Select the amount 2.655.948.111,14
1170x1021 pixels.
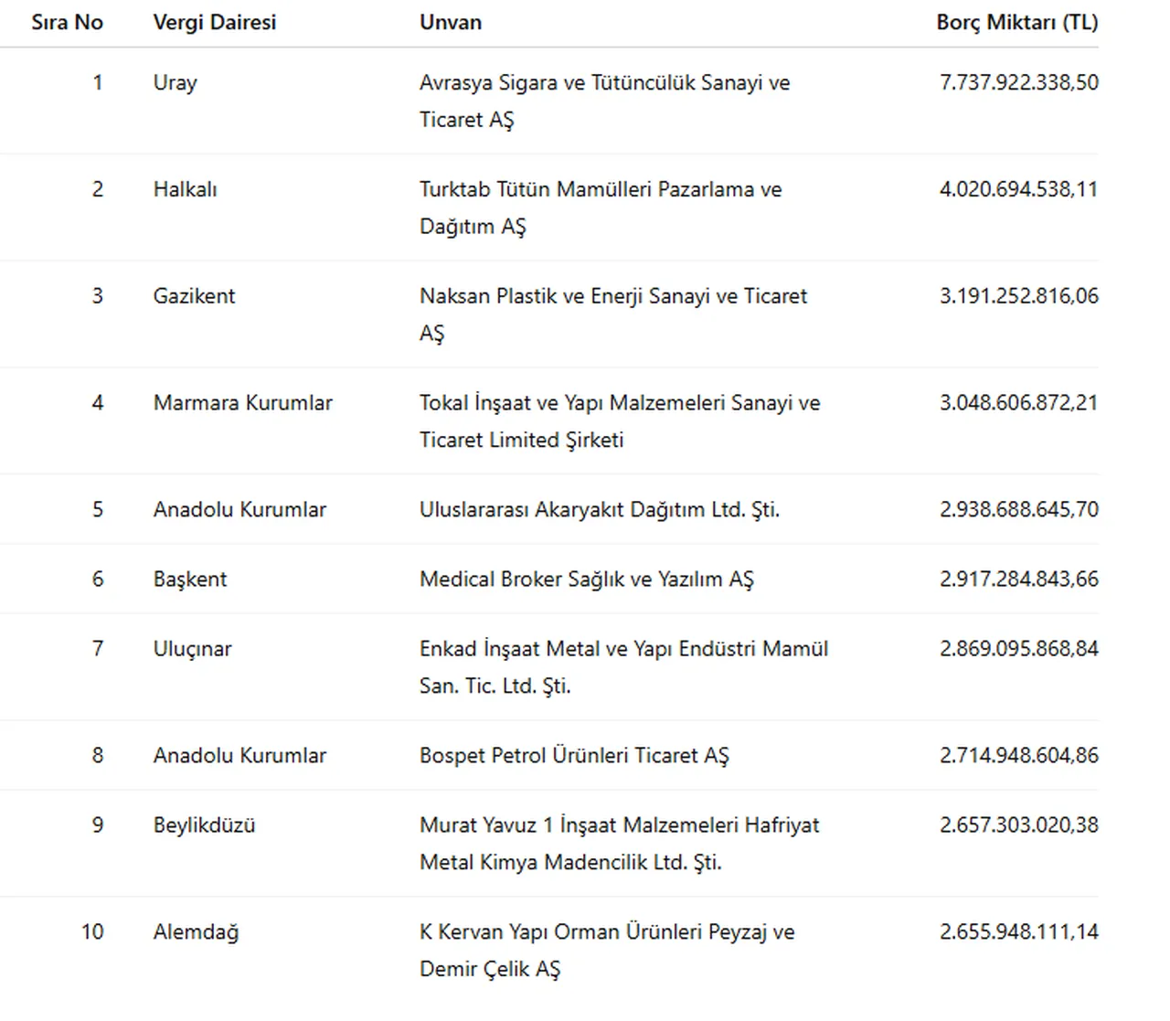pyautogui.click(x=1018, y=932)
